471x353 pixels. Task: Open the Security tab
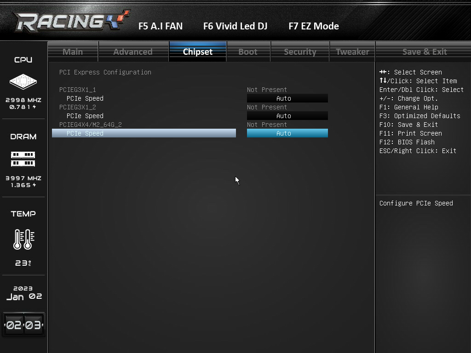(x=300, y=51)
